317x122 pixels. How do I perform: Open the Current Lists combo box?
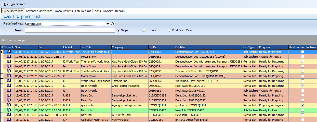[65, 24]
